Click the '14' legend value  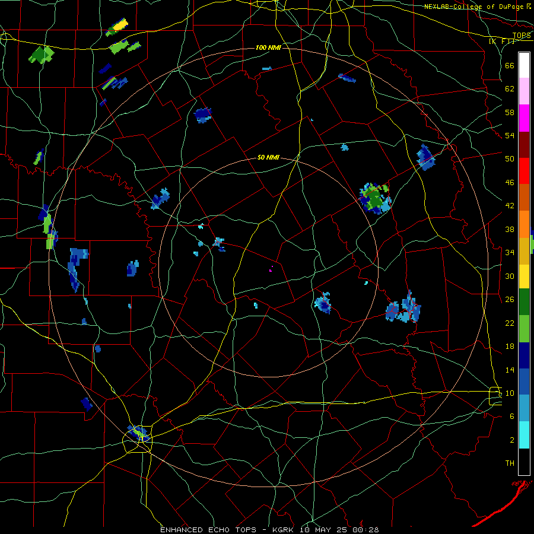(x=510, y=370)
